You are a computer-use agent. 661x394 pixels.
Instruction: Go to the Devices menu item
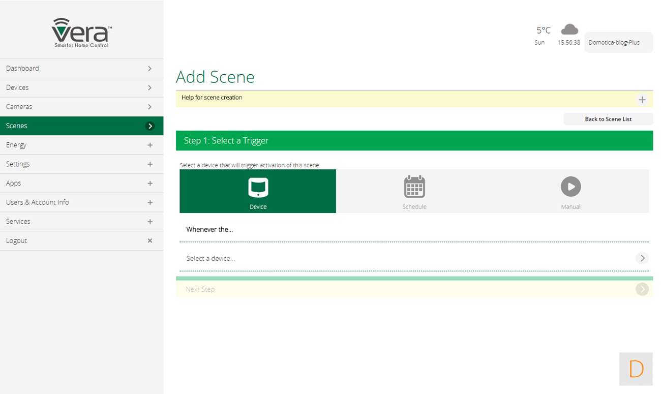tap(81, 87)
